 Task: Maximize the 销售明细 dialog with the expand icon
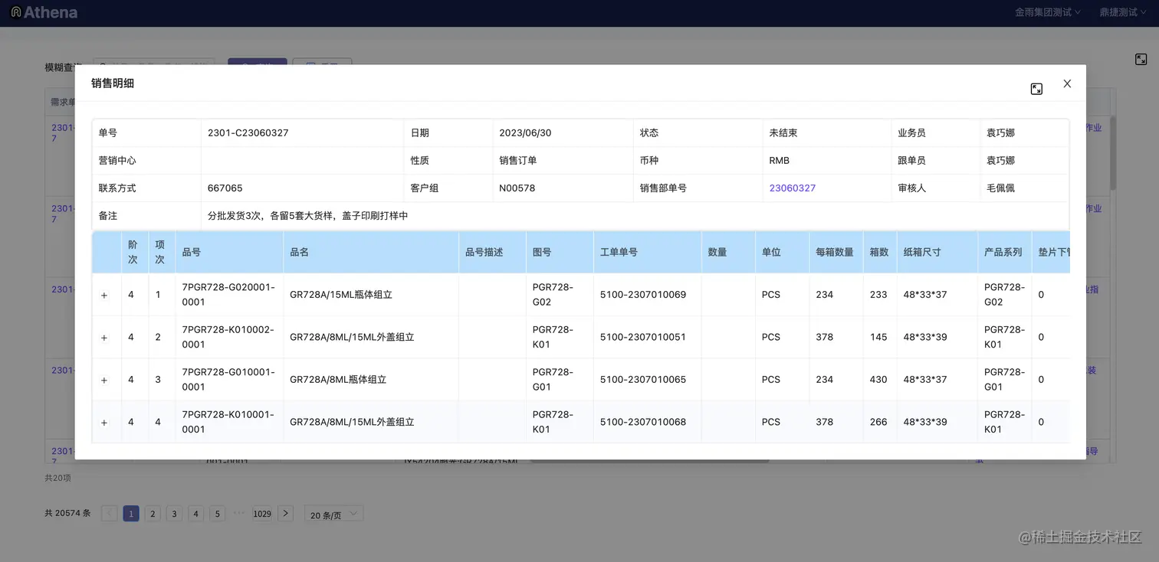[x=1036, y=89]
